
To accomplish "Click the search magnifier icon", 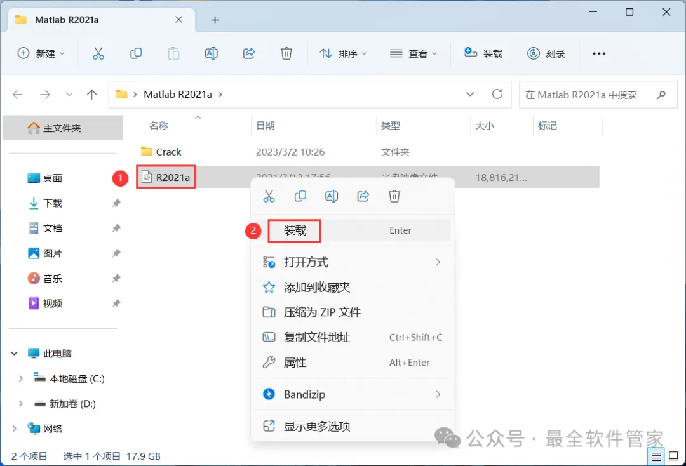I will click(661, 95).
